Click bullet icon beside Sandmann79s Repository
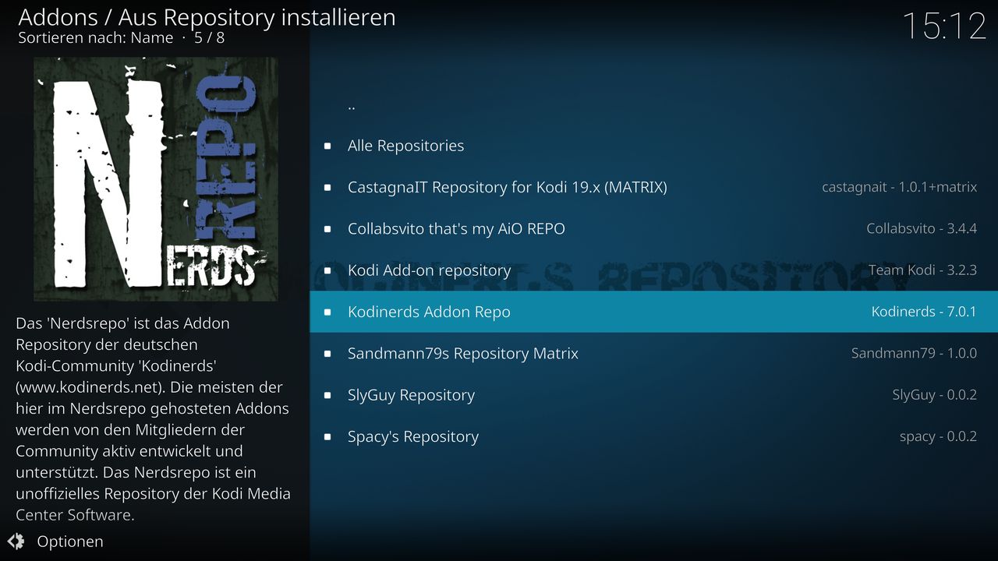The height and width of the screenshot is (561, 998). click(327, 354)
